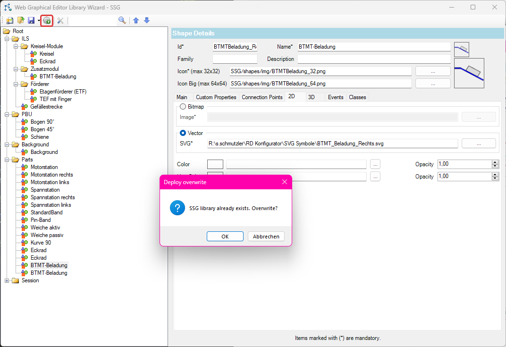Browse for the SVG vector file

click(479, 144)
